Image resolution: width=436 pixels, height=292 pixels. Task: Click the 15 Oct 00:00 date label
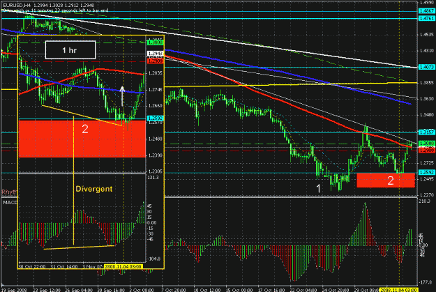[x=240, y=290]
